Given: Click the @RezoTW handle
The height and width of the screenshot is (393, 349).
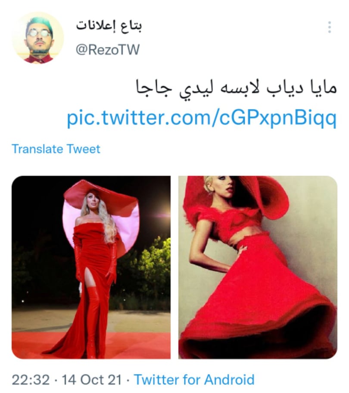Looking at the screenshot, I should (108, 50).
